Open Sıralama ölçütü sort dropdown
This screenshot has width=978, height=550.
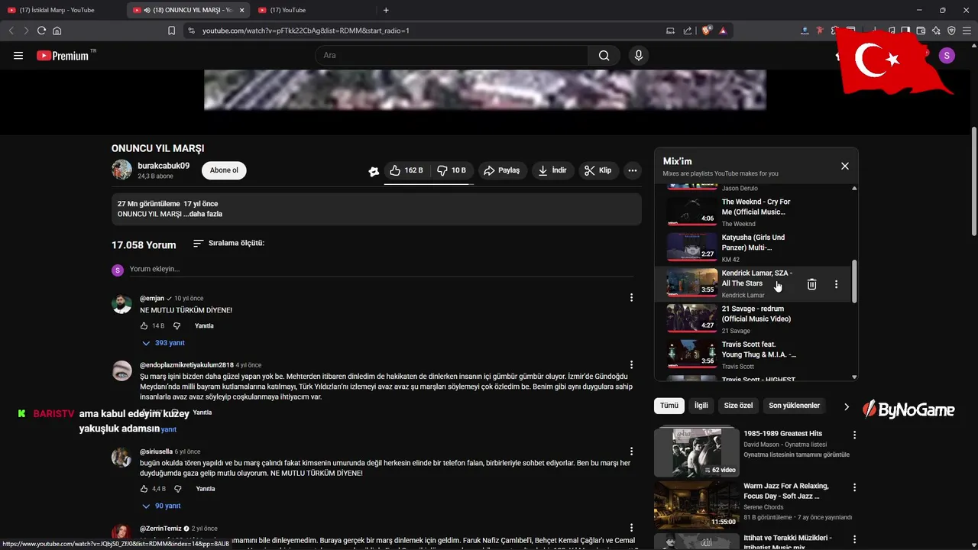coord(228,243)
